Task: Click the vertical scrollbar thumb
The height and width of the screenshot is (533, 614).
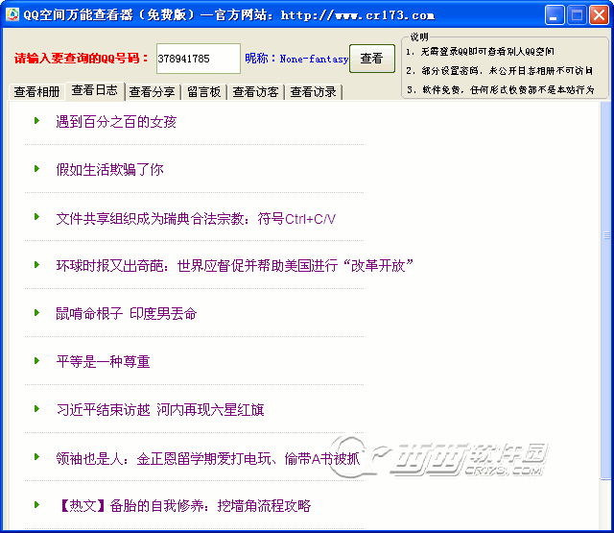Action: [606, 290]
